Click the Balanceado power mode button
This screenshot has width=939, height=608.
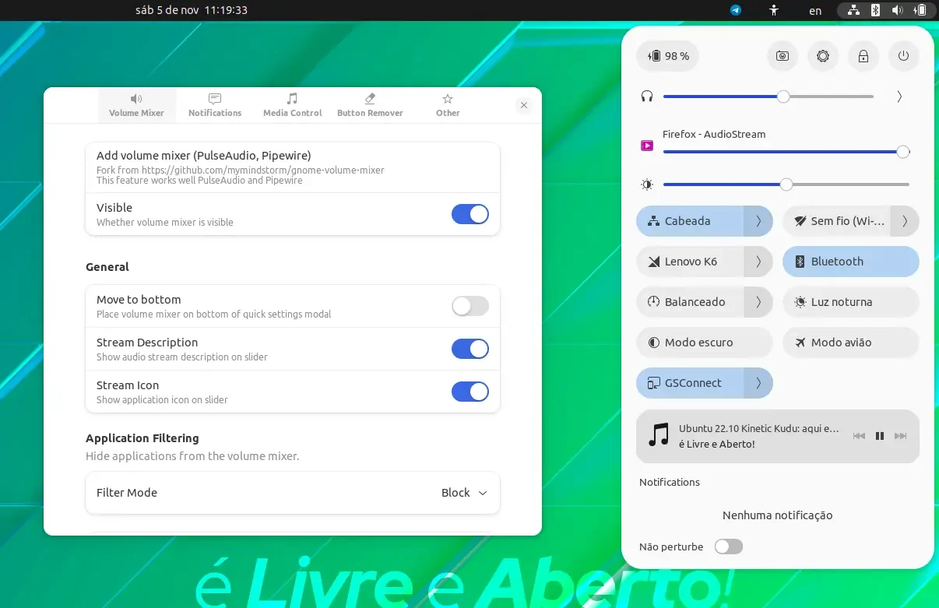point(690,302)
